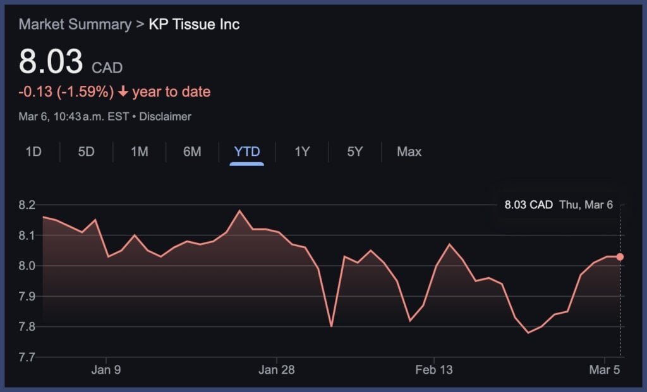Select the YTD tab
This screenshot has height=392, width=647.
[x=246, y=151]
